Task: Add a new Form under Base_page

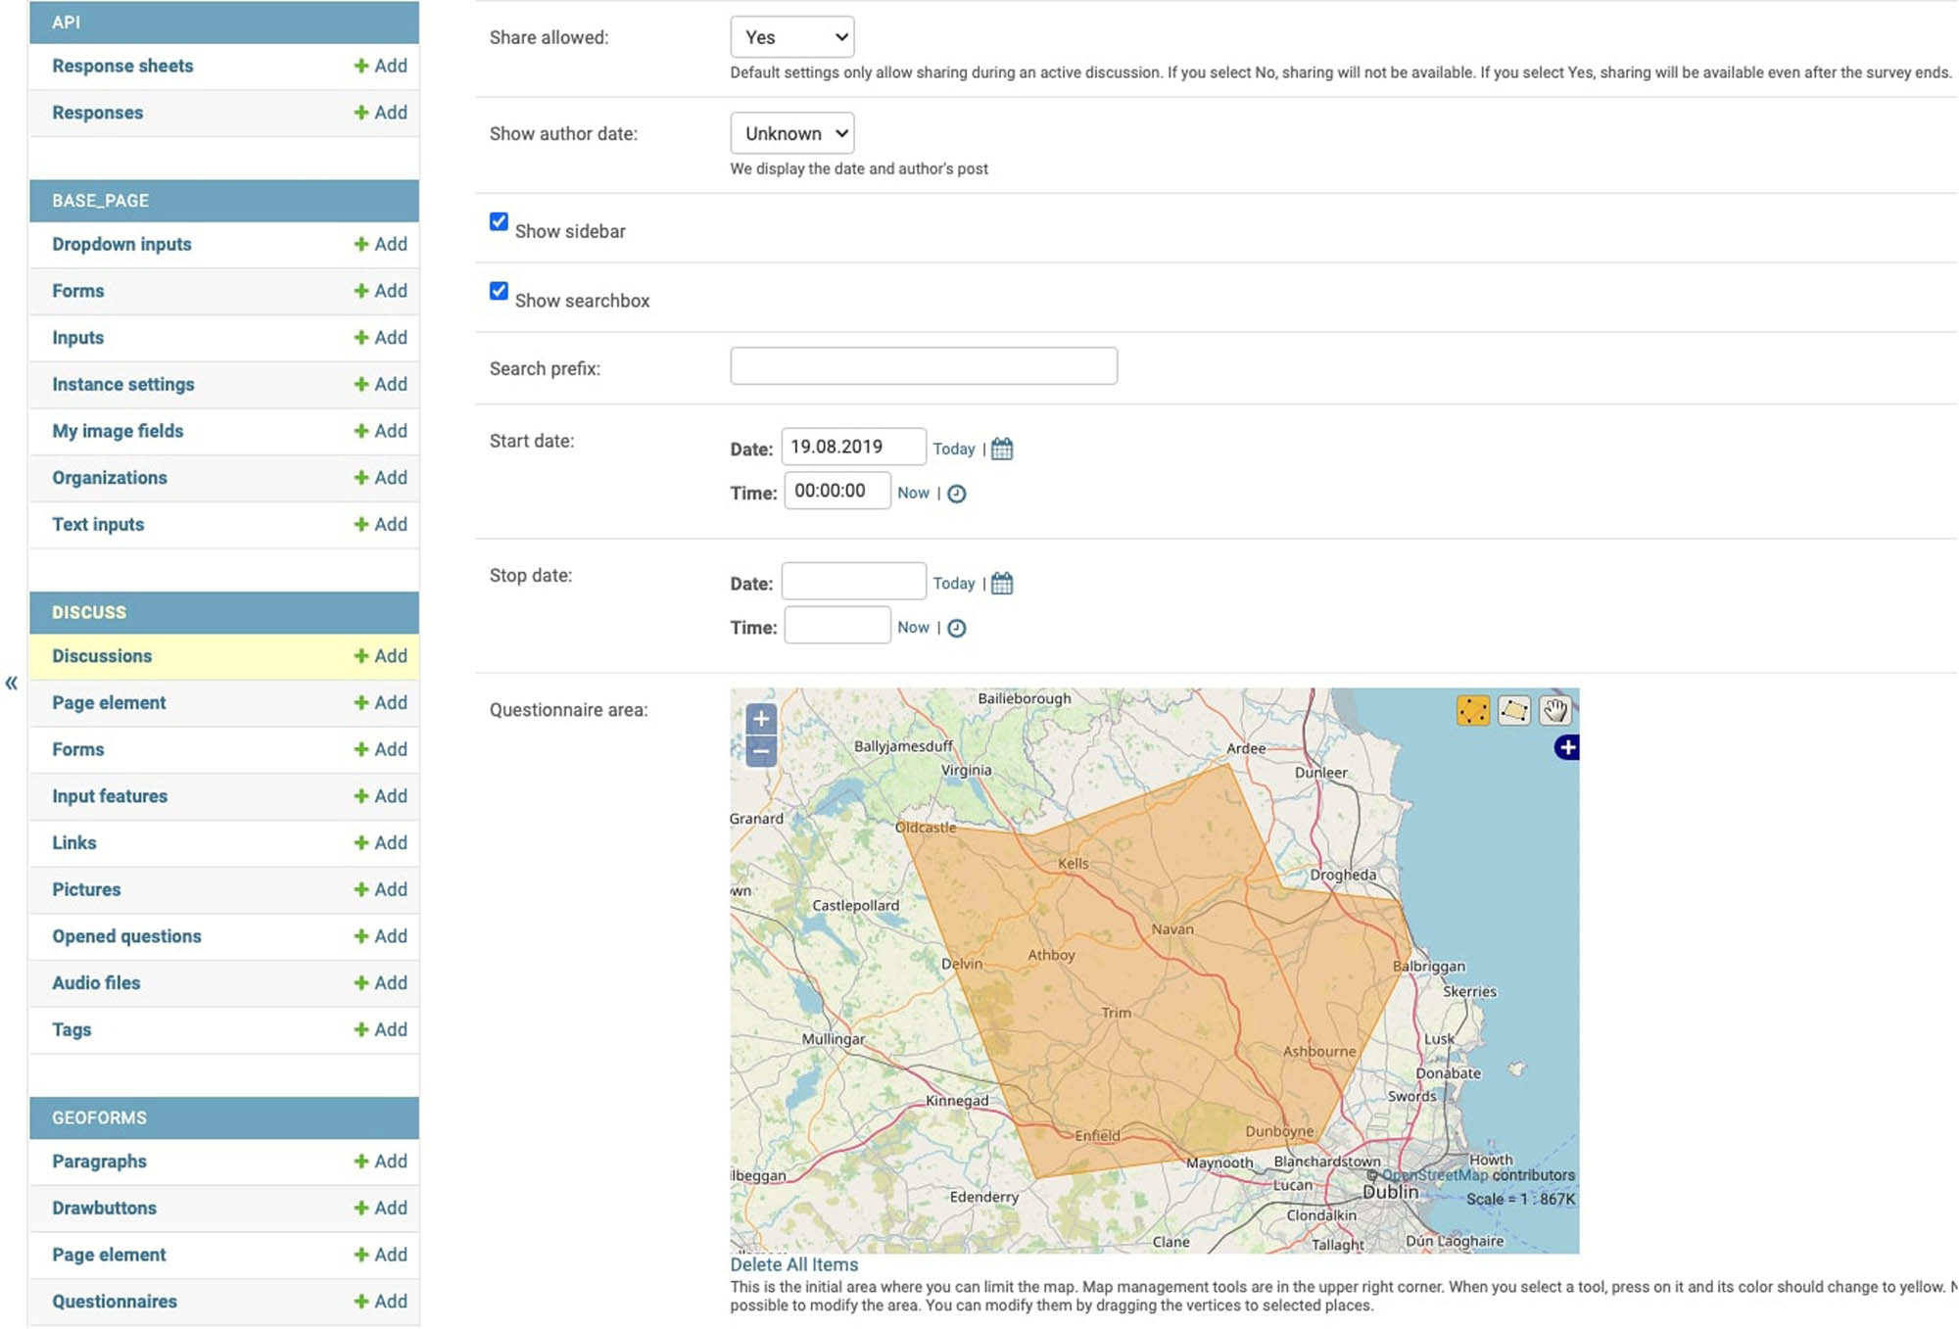Action: pos(380,291)
